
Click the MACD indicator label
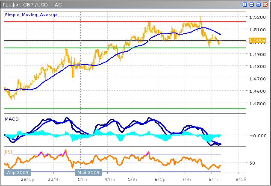point(10,118)
